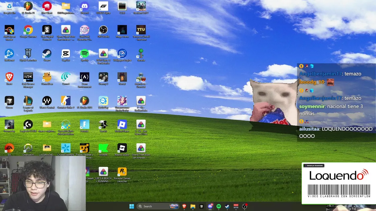376x211 pixels.
Task: Open the Rental game shortcut
Action: pos(122,79)
